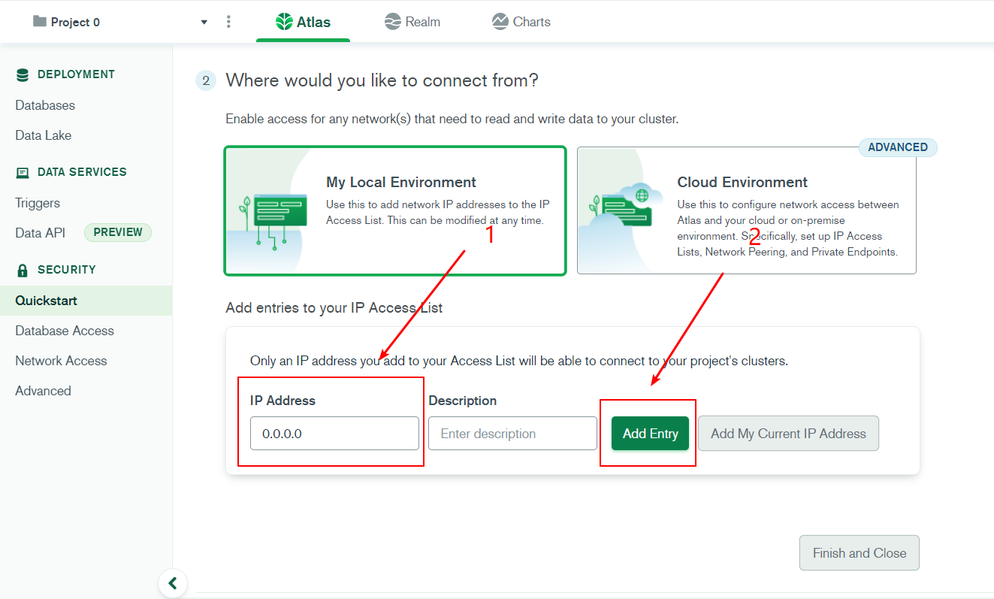Click the Charts icon in top bar
The image size is (994, 599).
pos(500,22)
